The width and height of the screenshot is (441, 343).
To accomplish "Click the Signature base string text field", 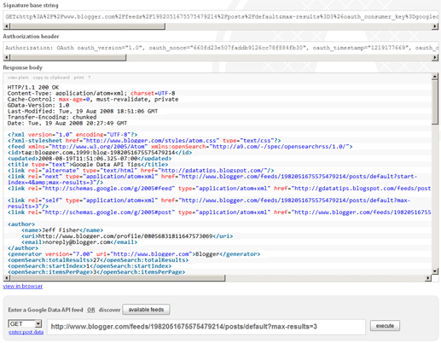I will click(221, 17).
